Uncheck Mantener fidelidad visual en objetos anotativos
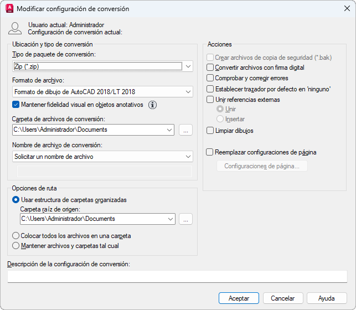The width and height of the screenshot is (356, 310). point(16,104)
